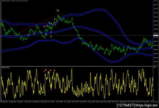The width and height of the screenshot is (159, 108).
Task: Click the "7 Jan 13:00" time label
Action: [x=146, y=102]
